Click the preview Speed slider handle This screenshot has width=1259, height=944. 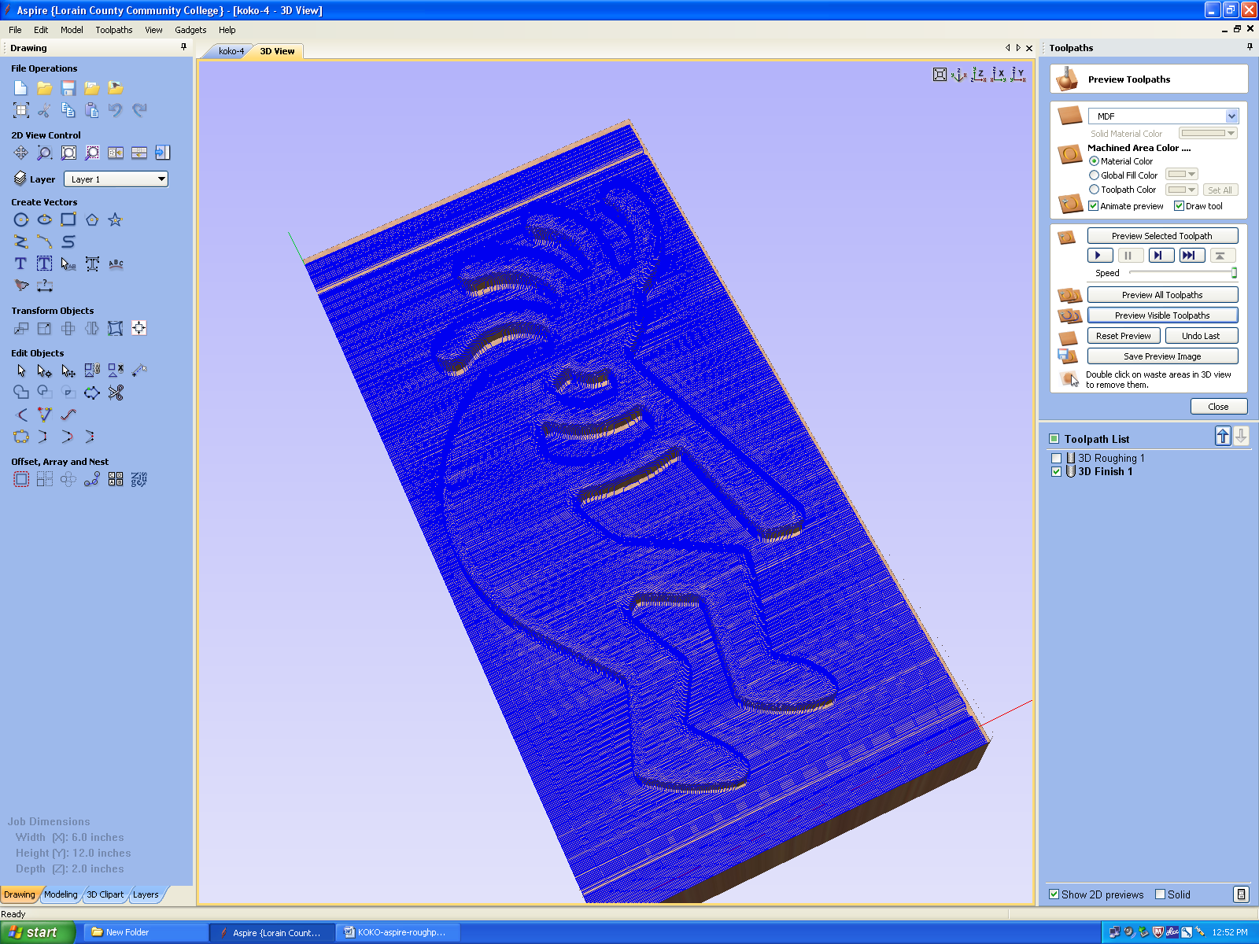(1234, 273)
